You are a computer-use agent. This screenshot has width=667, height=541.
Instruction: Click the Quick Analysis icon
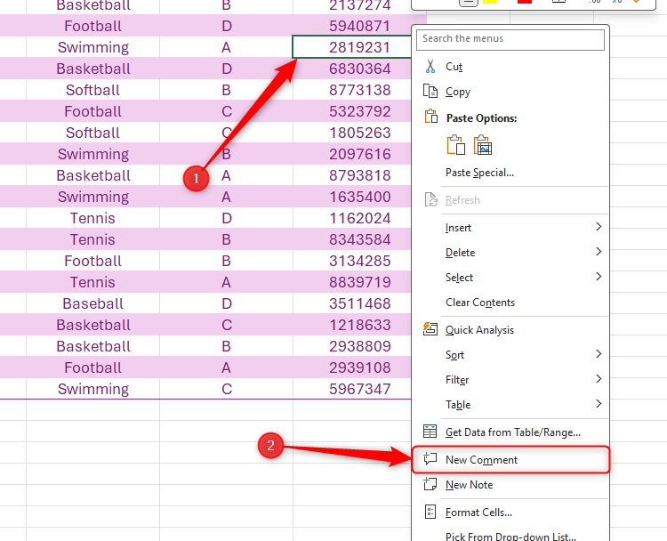[x=430, y=330]
